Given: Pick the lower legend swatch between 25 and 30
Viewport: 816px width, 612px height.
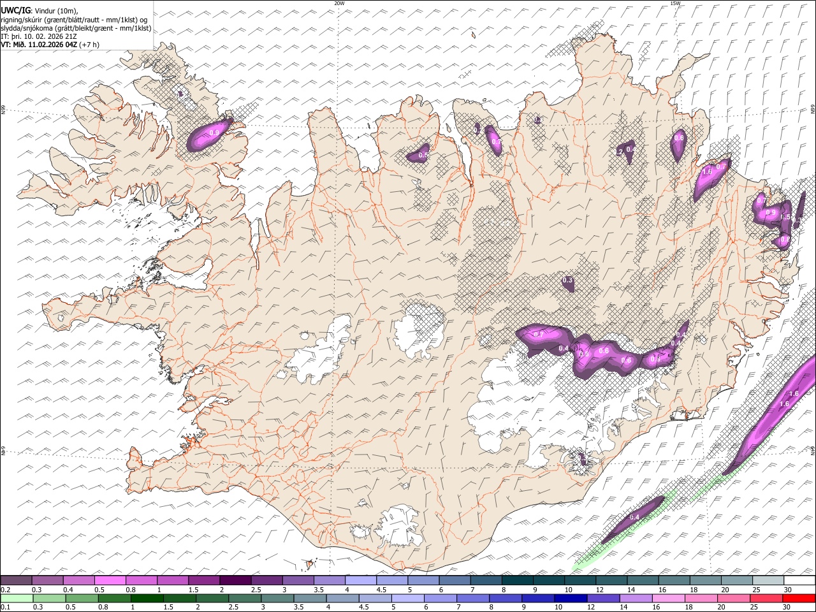Looking at the screenshot, I should click(x=765, y=599).
